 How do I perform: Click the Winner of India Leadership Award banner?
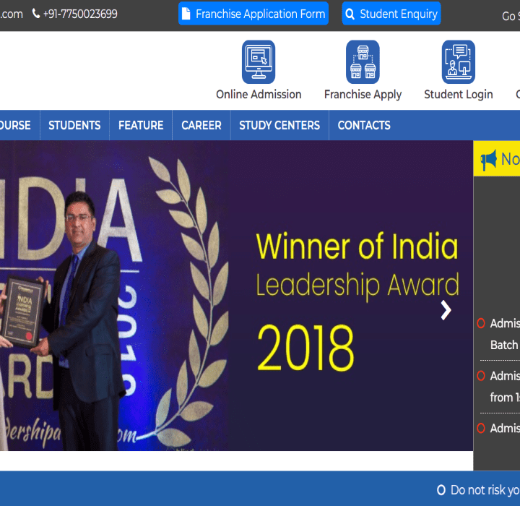(236, 296)
